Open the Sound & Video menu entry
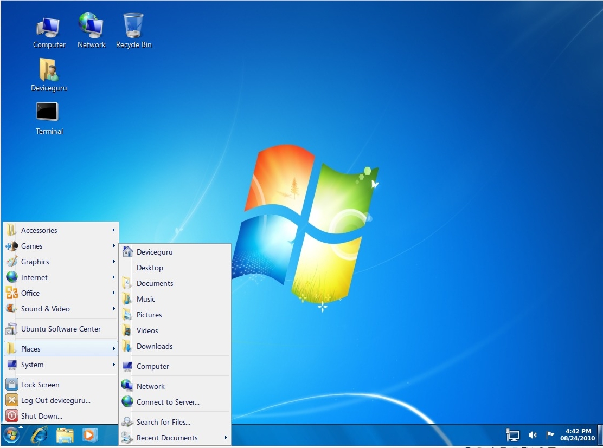Viewport: 603px width, 448px height. (61, 309)
